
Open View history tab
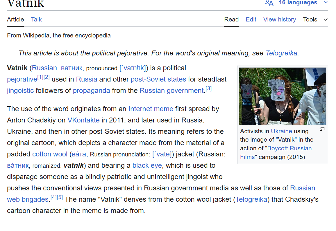280,19
